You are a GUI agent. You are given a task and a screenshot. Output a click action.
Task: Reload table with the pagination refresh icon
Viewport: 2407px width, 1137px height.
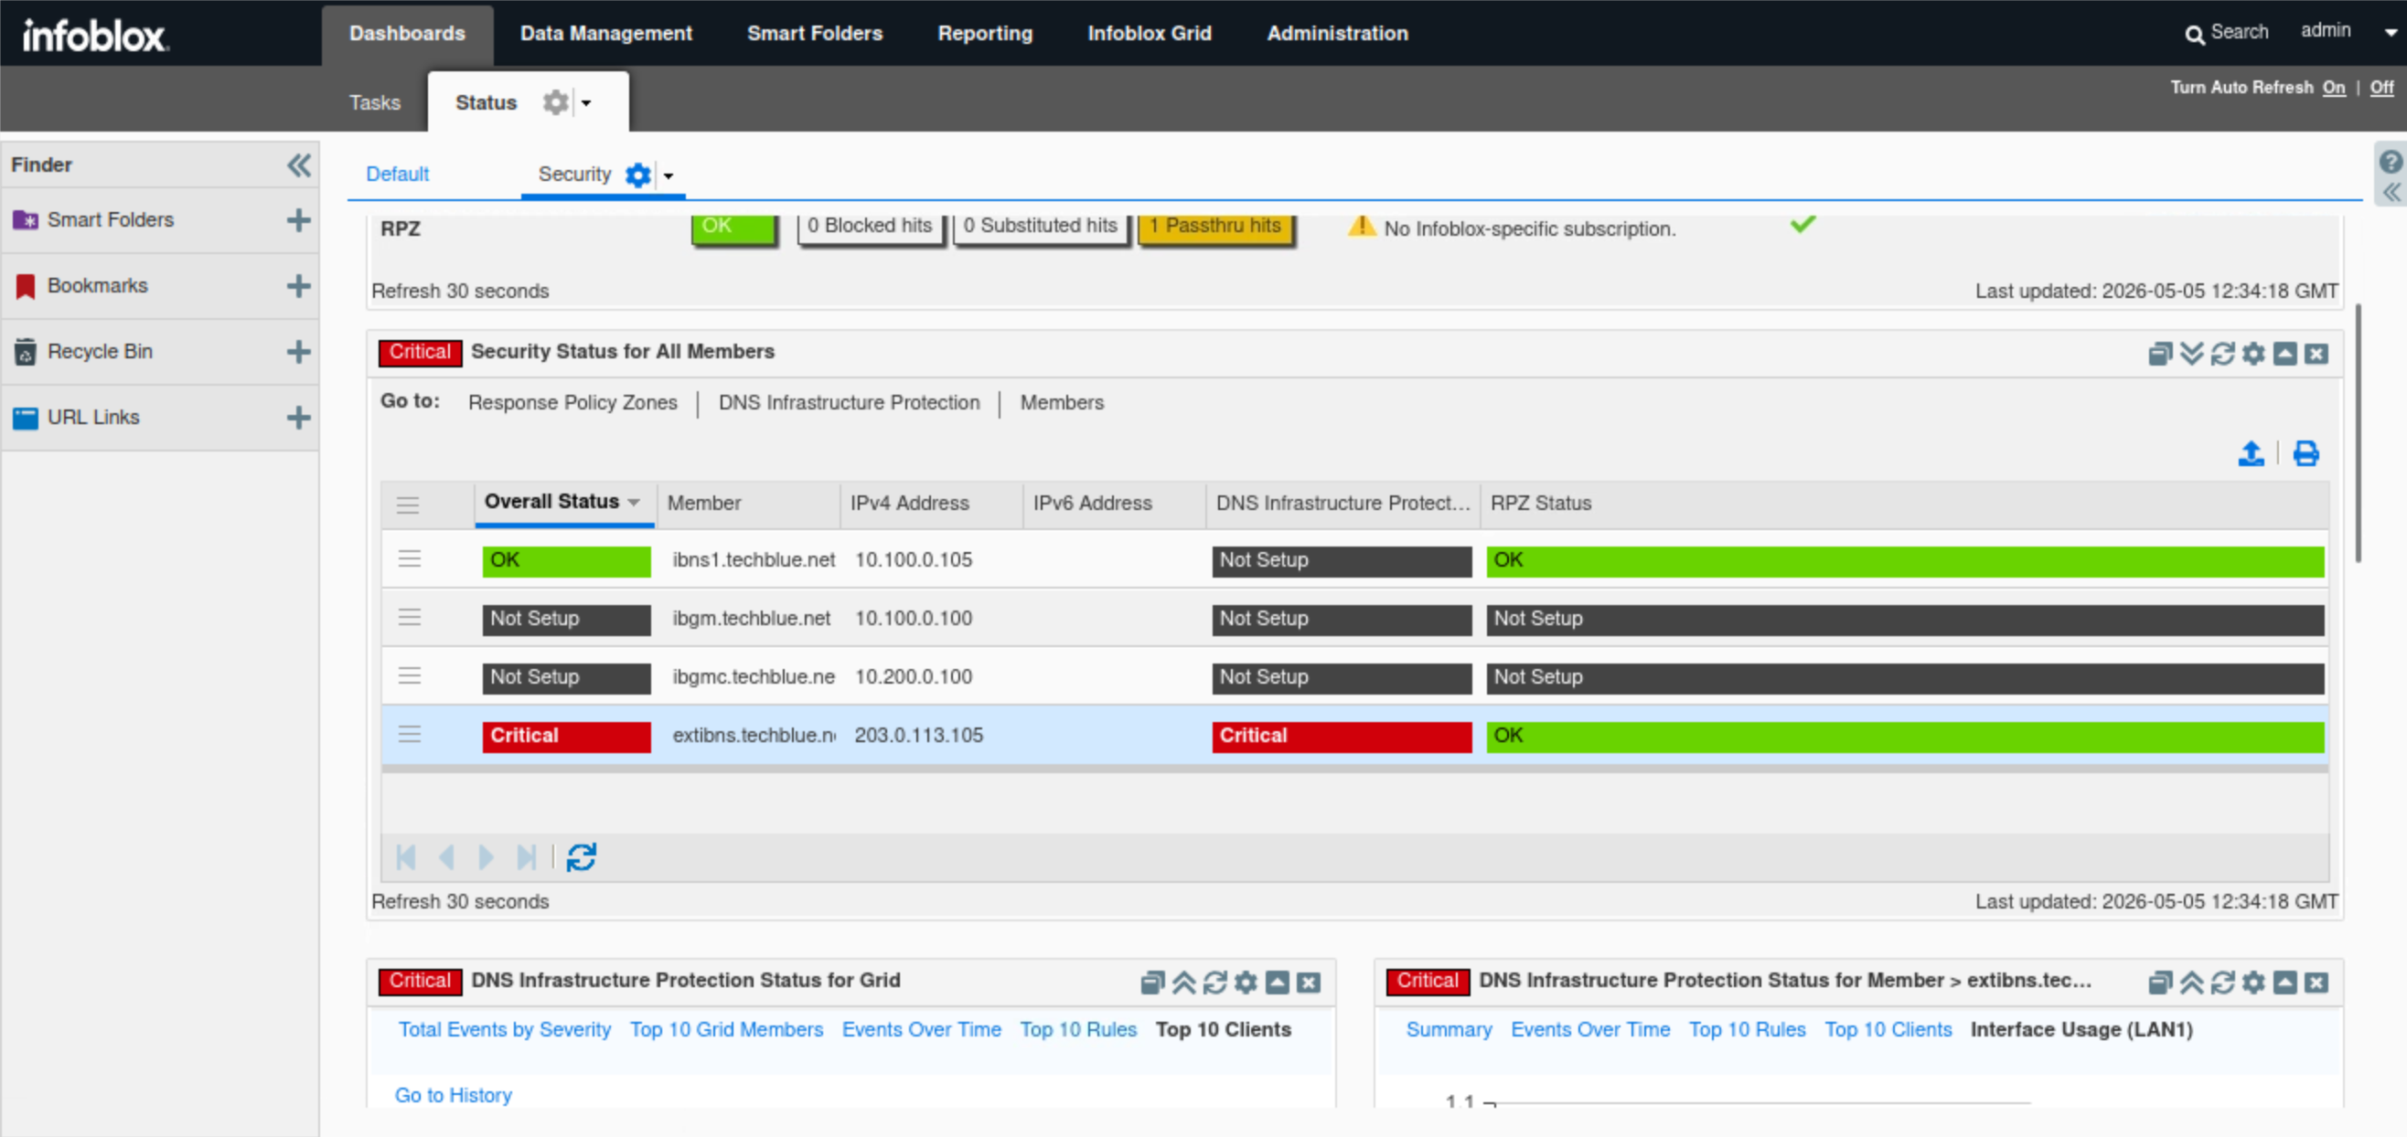pyautogui.click(x=582, y=857)
